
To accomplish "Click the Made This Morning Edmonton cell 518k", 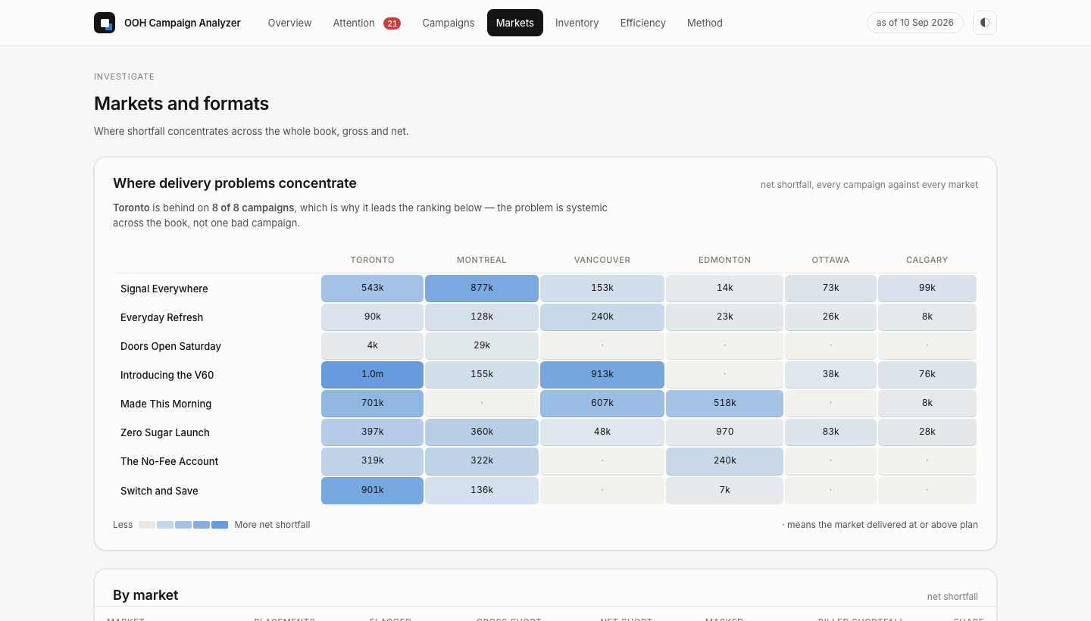I will (x=724, y=403).
